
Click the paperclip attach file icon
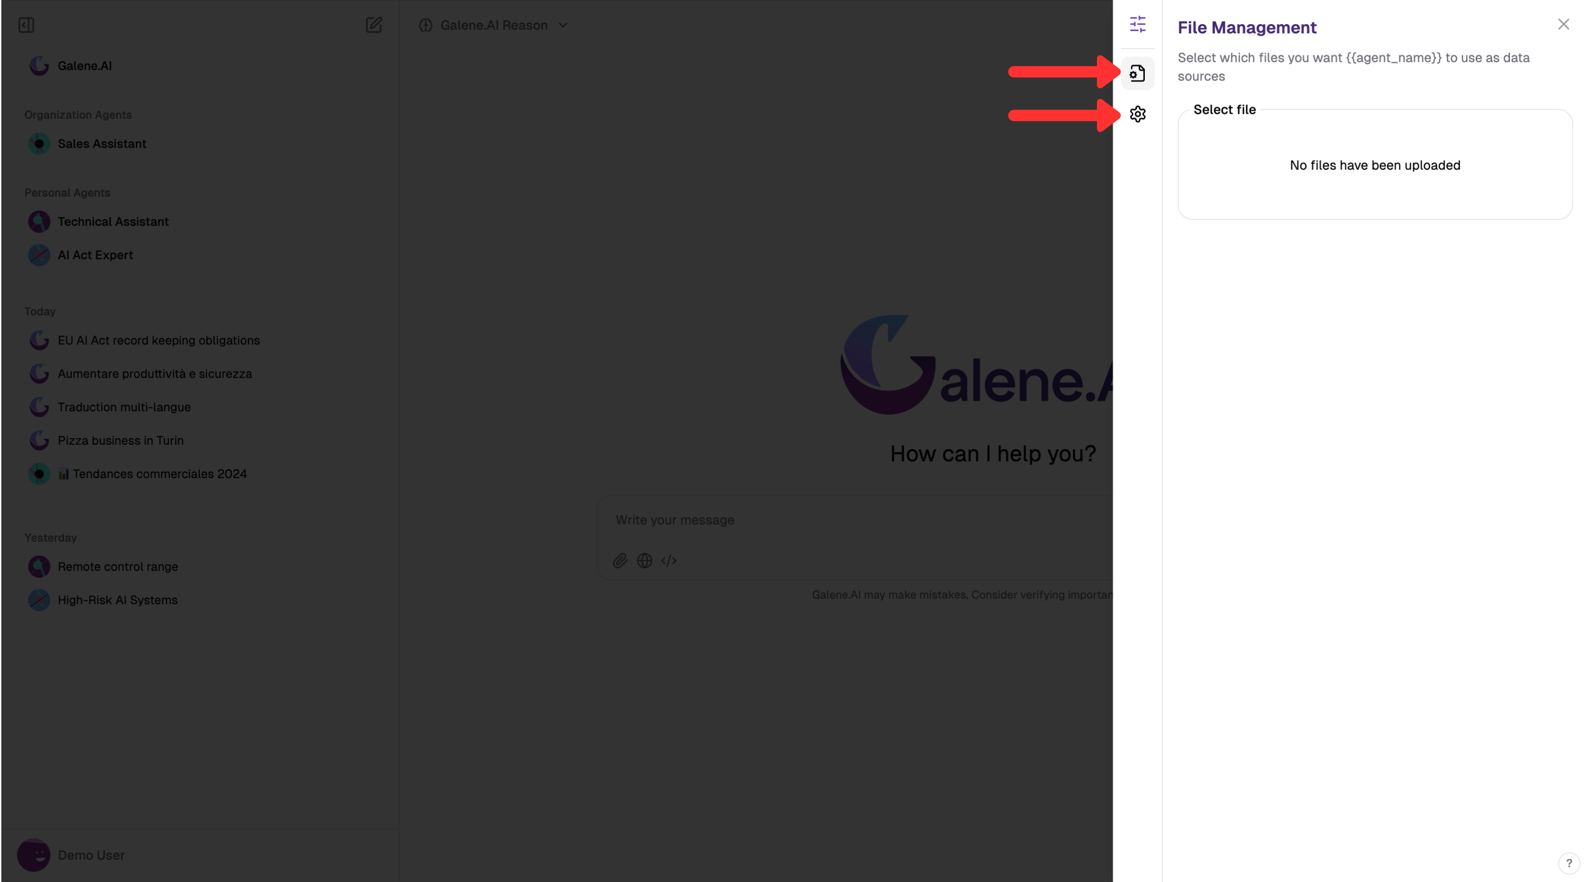coord(620,560)
